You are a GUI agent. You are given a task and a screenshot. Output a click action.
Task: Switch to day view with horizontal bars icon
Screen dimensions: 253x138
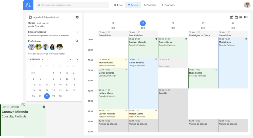point(241,17)
